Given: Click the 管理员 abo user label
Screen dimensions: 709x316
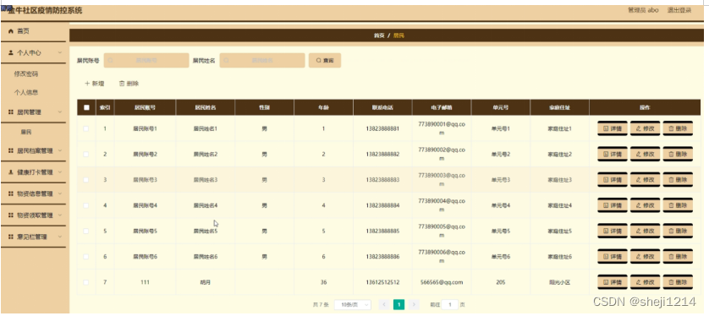Looking at the screenshot, I should tap(643, 10).
